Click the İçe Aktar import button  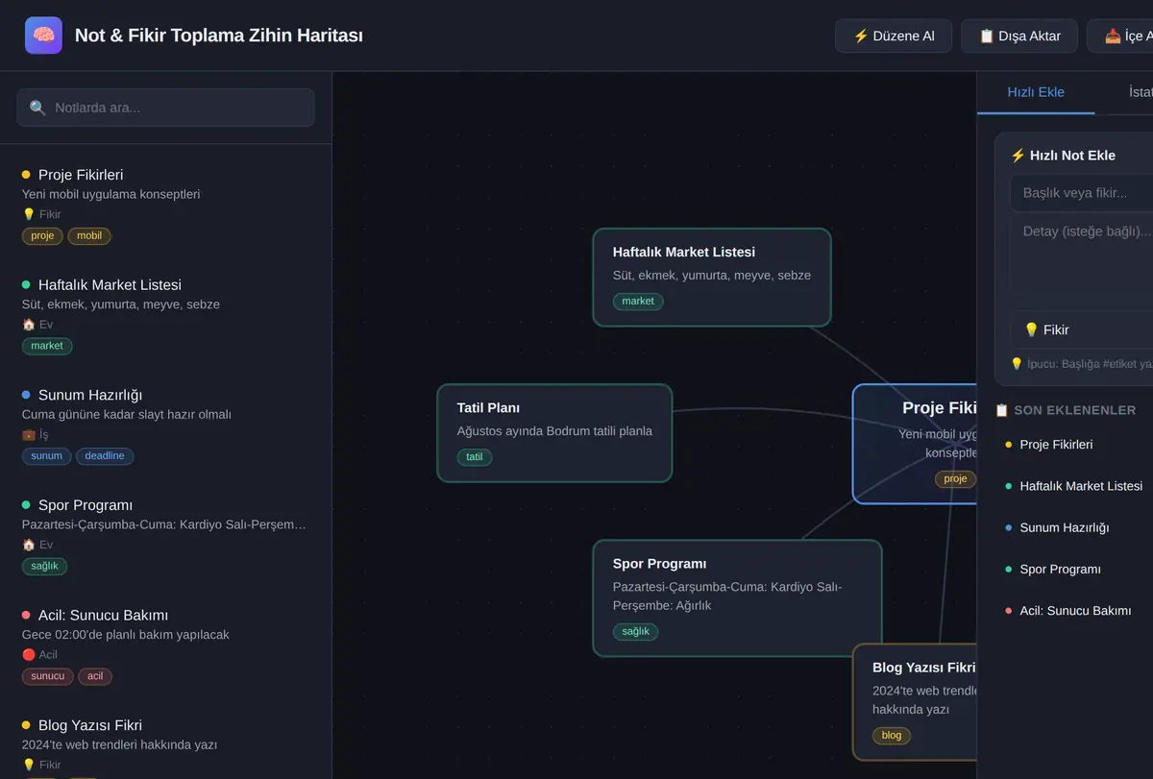(x=1120, y=36)
